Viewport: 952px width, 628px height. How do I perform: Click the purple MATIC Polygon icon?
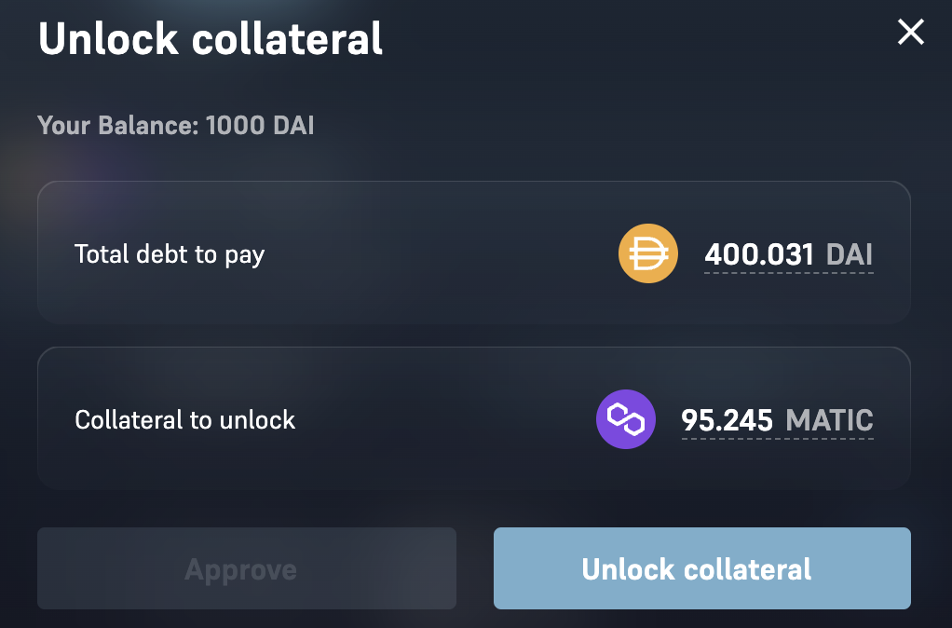tap(625, 419)
